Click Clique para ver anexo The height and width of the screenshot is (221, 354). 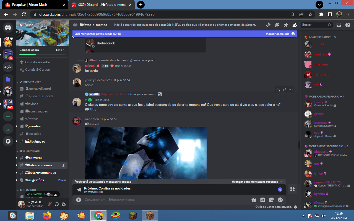click(x=142, y=94)
